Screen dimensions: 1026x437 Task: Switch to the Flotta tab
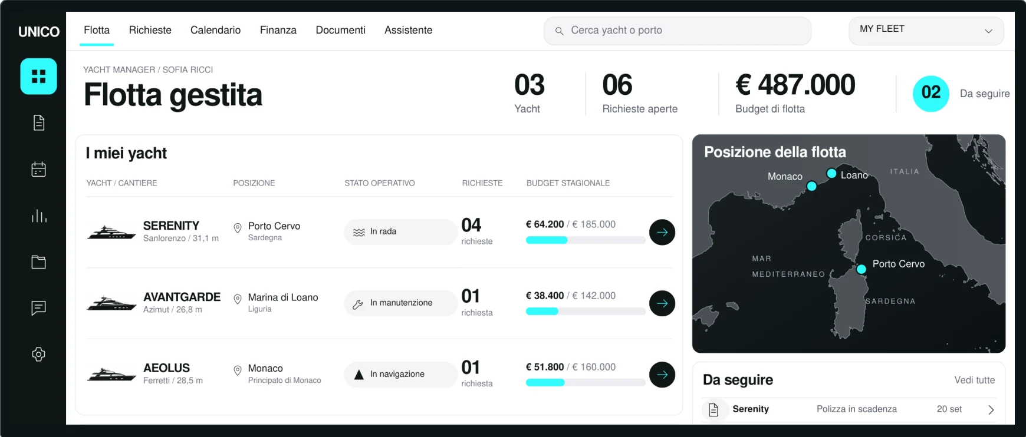tap(97, 30)
